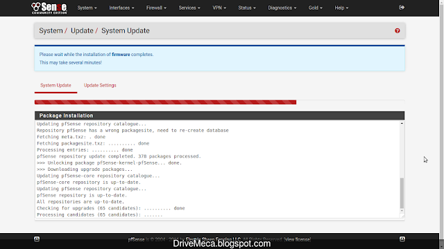
Task: Expand the Firewall menu
Action: pos(156,8)
